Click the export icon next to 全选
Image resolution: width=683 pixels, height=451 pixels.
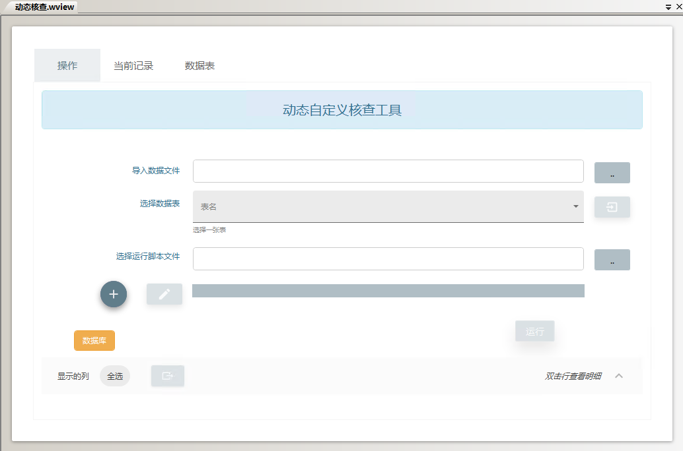168,376
